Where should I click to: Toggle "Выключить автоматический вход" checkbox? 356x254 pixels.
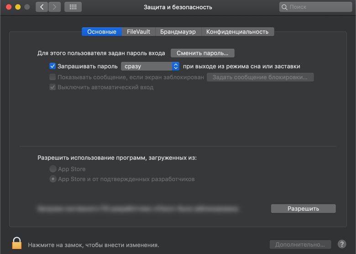tap(52, 87)
